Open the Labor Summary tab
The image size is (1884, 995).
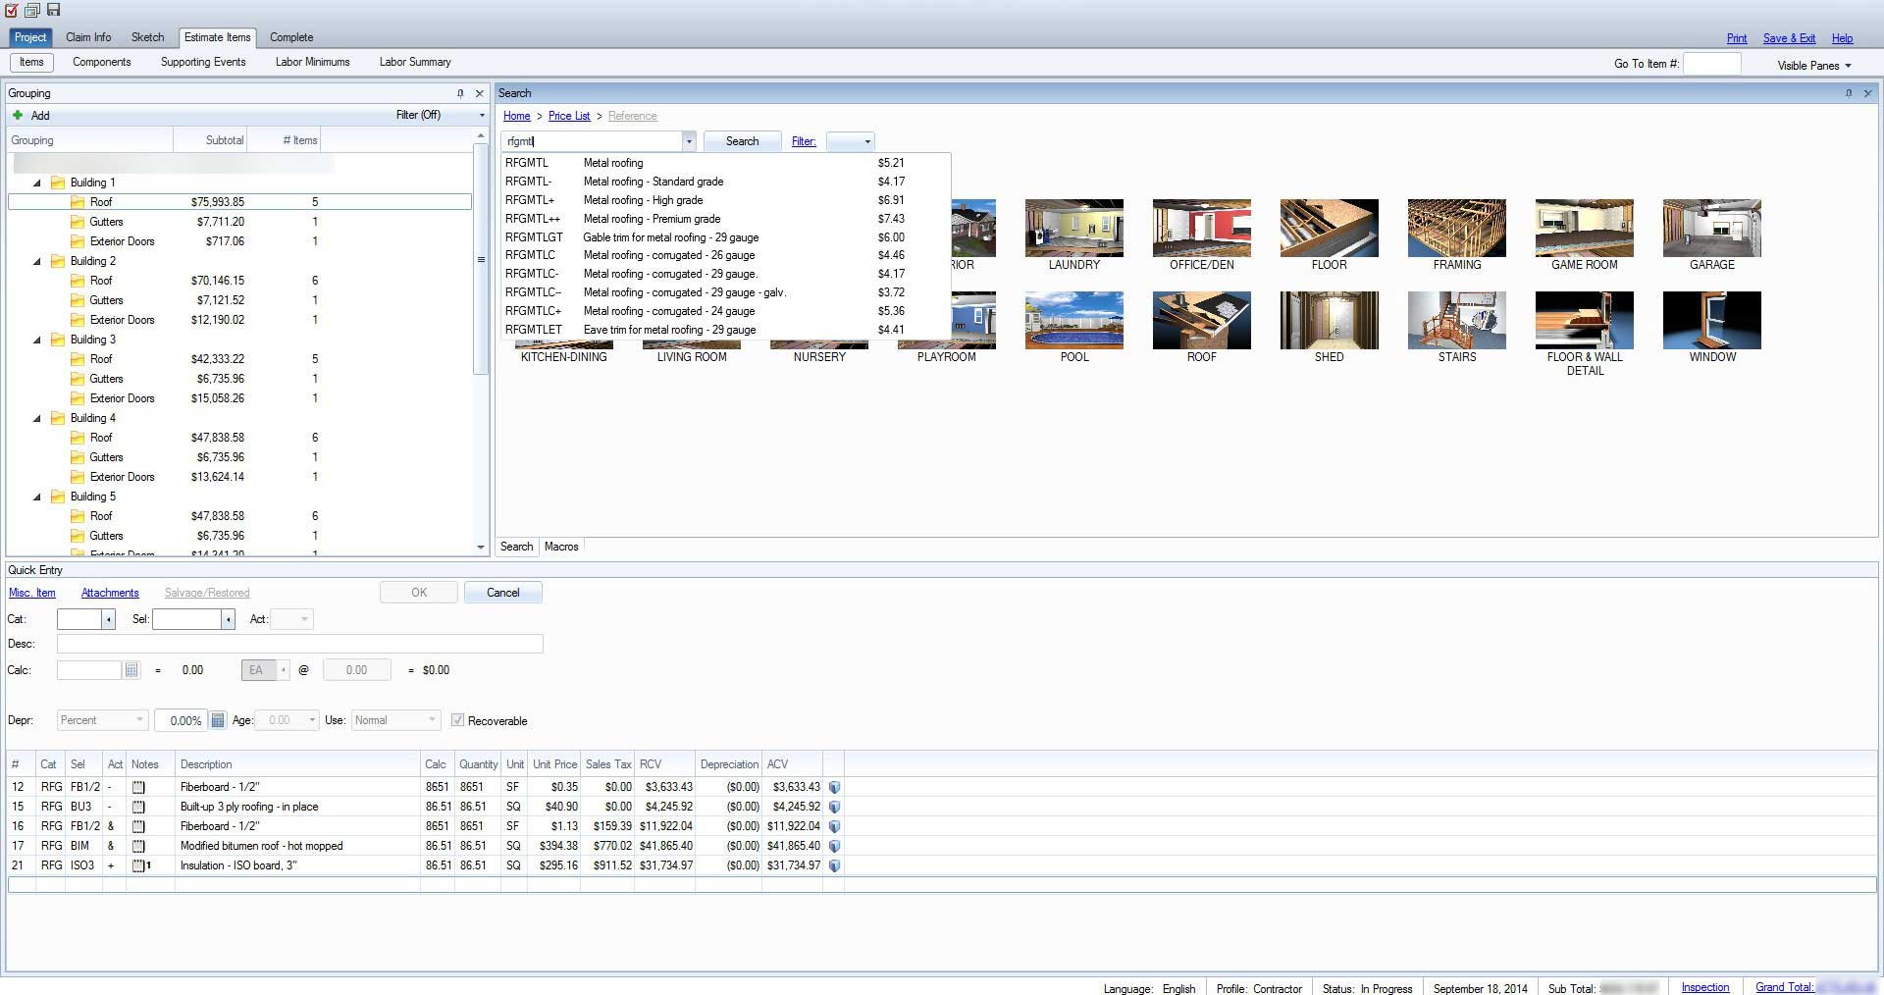click(x=414, y=62)
